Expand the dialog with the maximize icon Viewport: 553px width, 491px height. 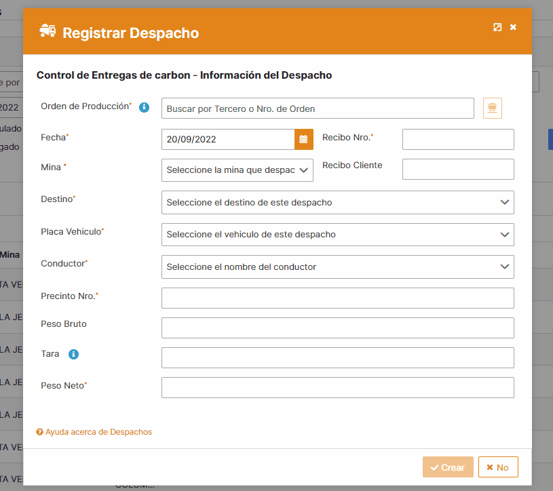pyautogui.click(x=497, y=27)
